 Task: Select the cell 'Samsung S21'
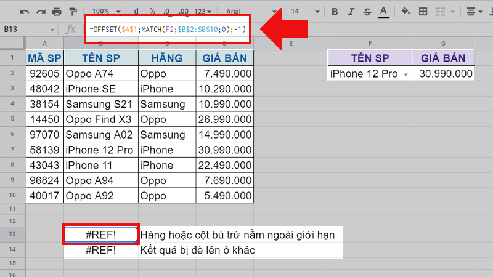[x=101, y=104]
